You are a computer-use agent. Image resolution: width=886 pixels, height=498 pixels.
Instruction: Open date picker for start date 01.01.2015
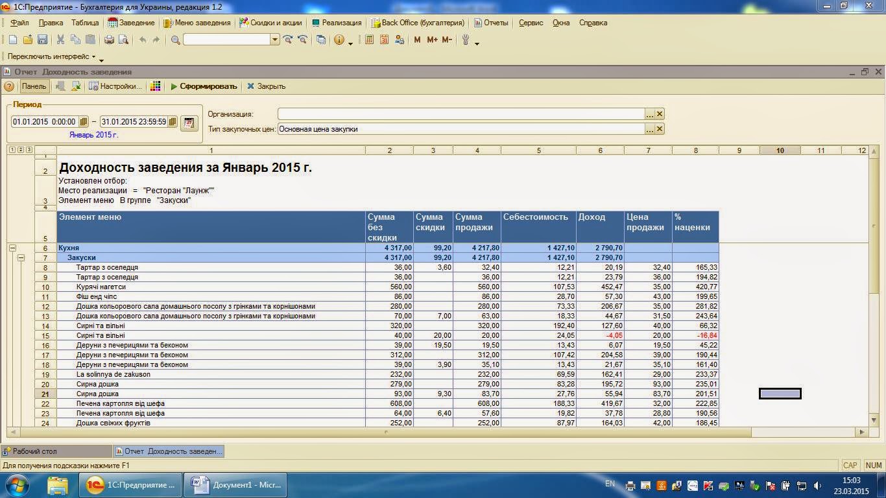(84, 122)
